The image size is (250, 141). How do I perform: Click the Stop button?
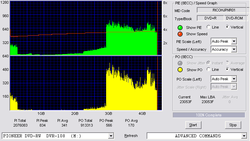[233, 125]
